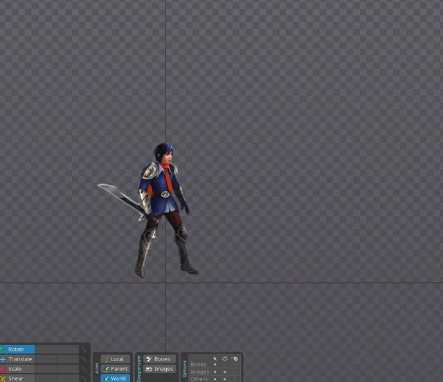Select the Shear tool
The image size is (443, 382).
pyautogui.click(x=17, y=379)
